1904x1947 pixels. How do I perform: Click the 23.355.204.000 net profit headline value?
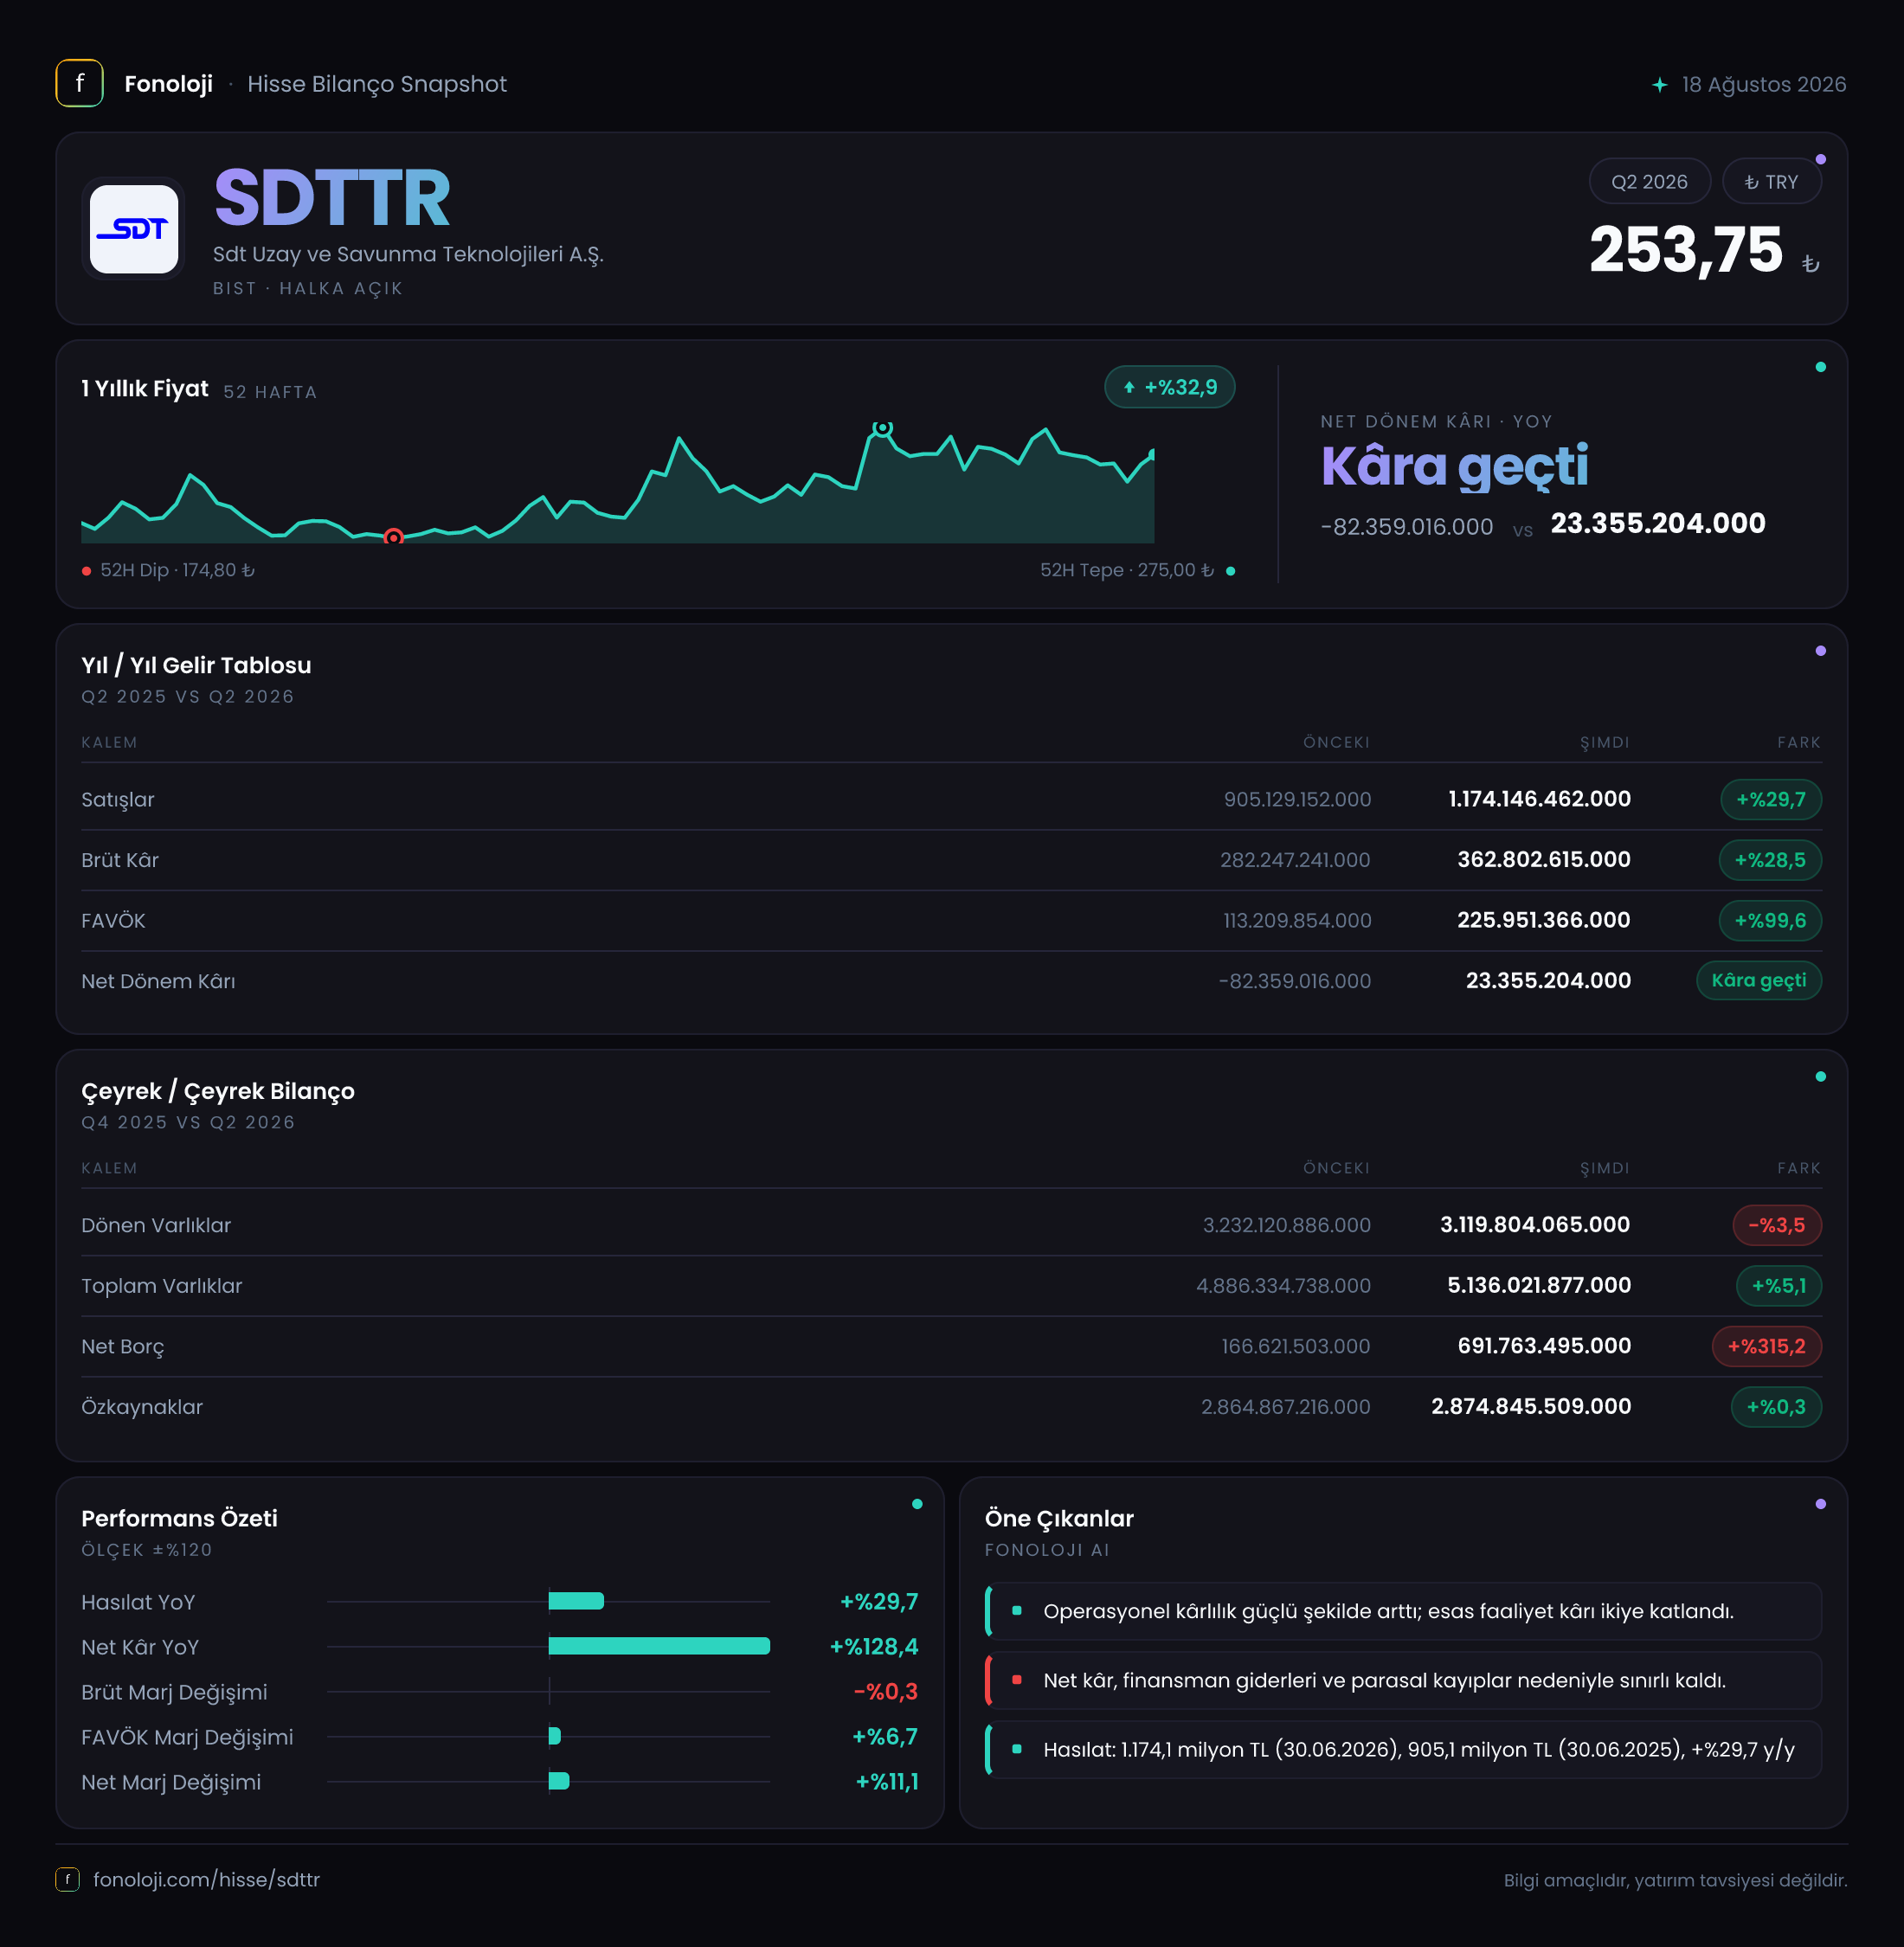click(x=1658, y=523)
